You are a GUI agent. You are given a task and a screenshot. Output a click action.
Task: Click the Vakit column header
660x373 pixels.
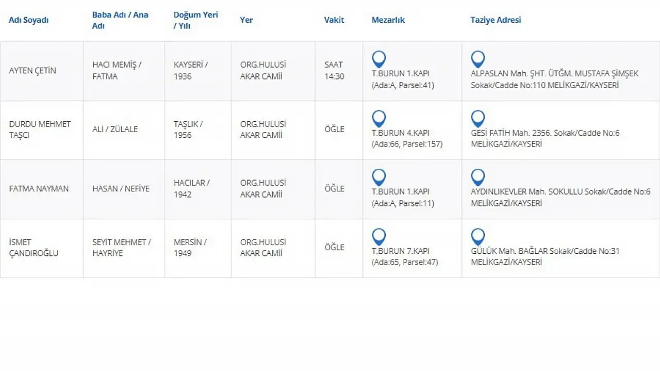coord(334,20)
